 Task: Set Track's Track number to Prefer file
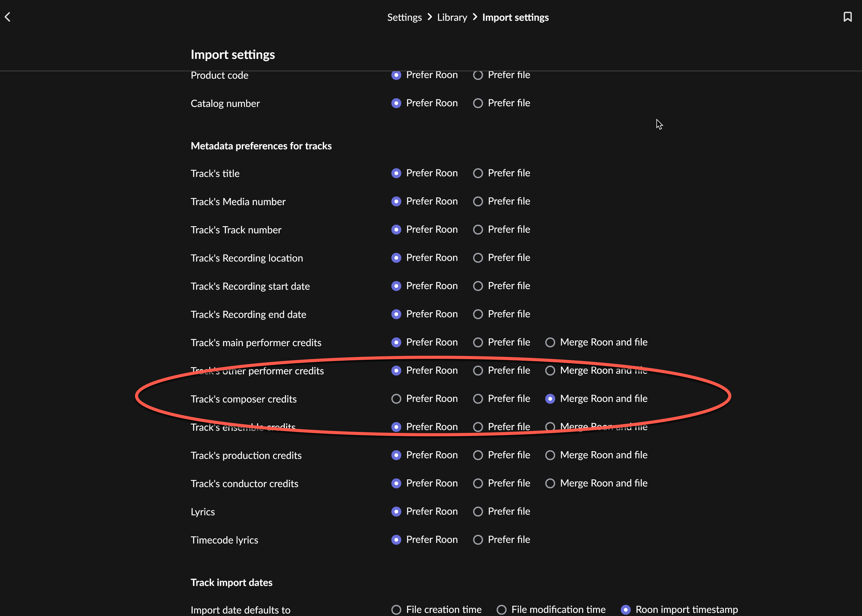click(478, 230)
